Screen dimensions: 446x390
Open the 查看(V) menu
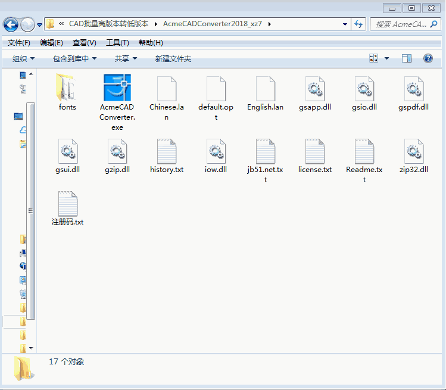(x=84, y=43)
